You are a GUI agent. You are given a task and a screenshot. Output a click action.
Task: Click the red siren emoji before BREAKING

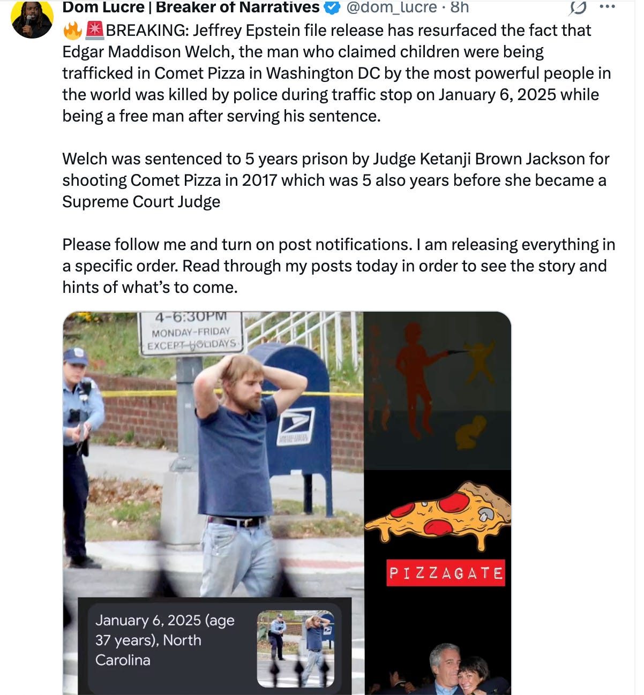(94, 31)
